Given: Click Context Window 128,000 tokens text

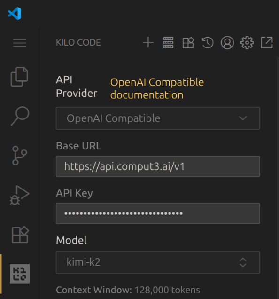Looking at the screenshot, I should pos(128,290).
